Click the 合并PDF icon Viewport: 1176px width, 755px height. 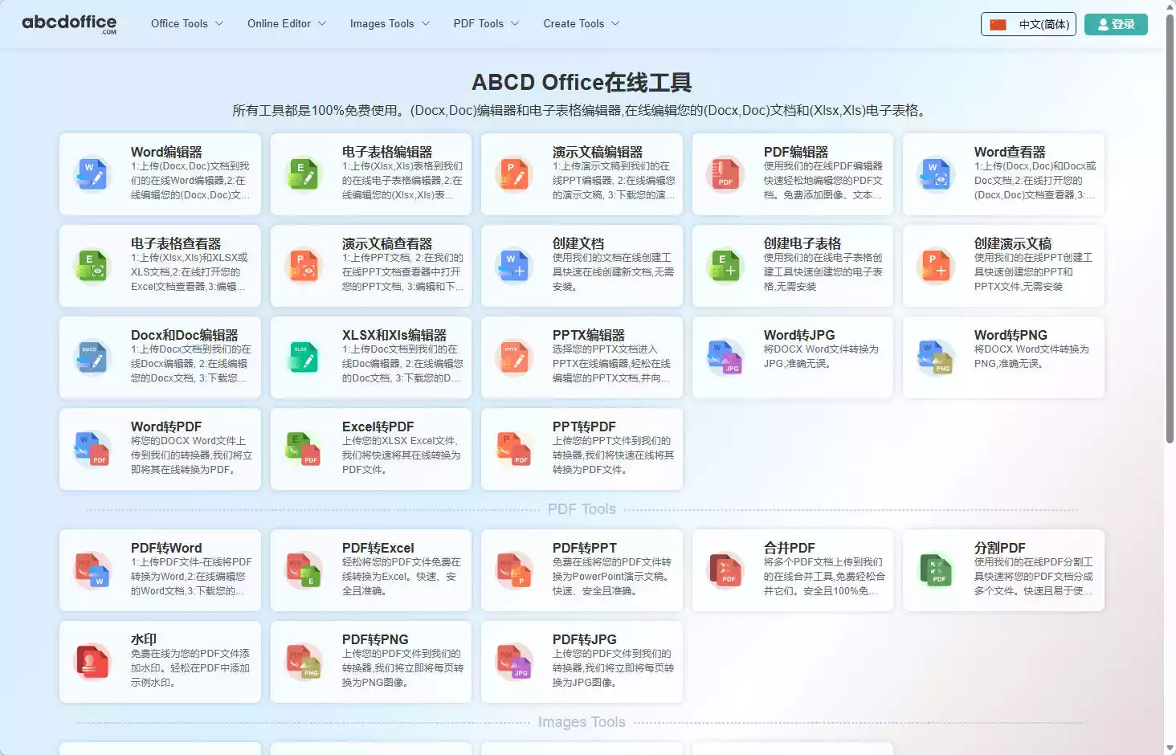[x=725, y=570]
